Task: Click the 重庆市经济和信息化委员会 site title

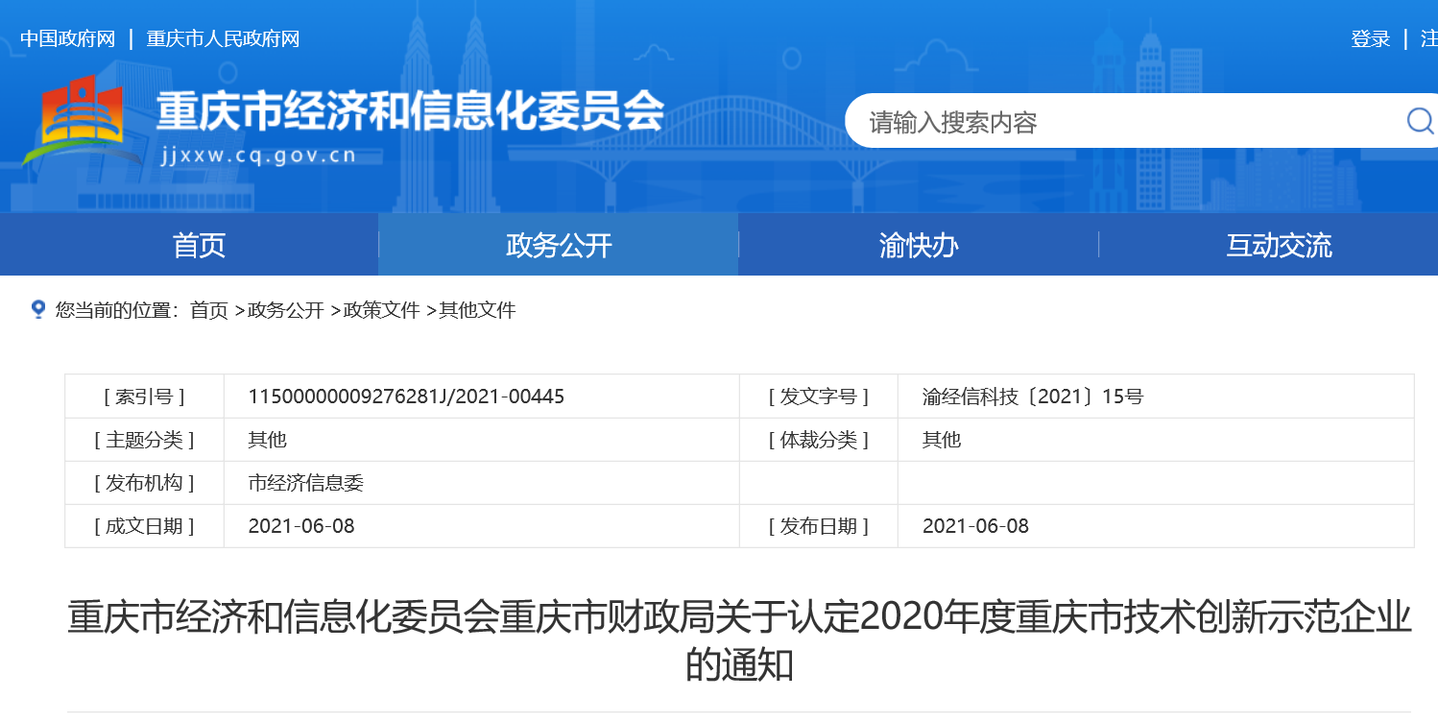Action: tap(410, 113)
